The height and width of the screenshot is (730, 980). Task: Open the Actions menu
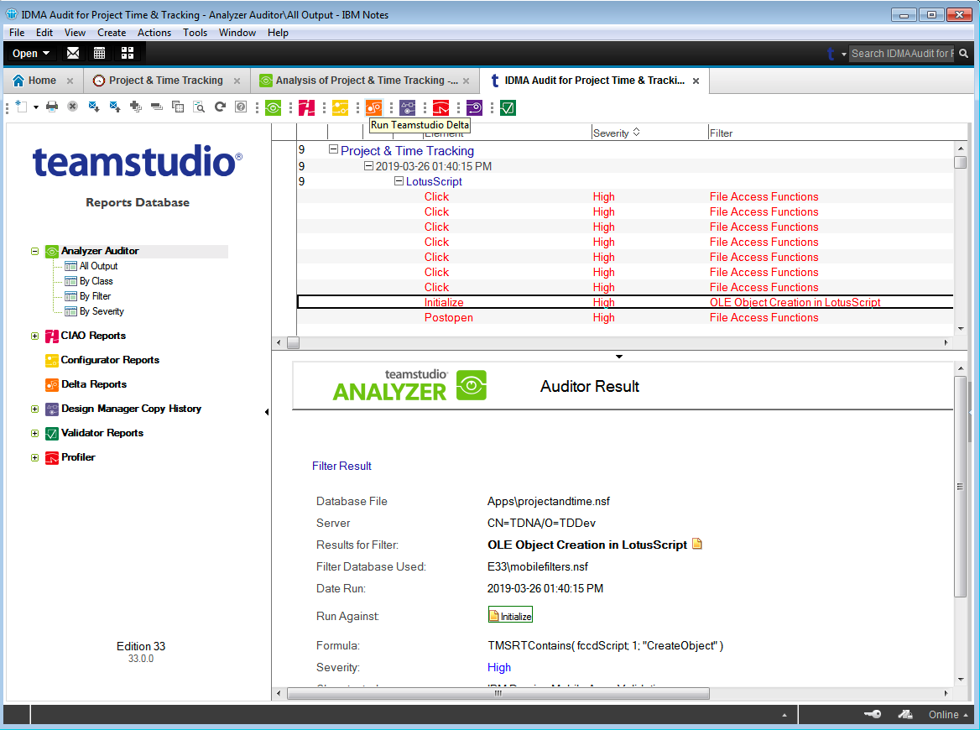pyautogui.click(x=154, y=33)
